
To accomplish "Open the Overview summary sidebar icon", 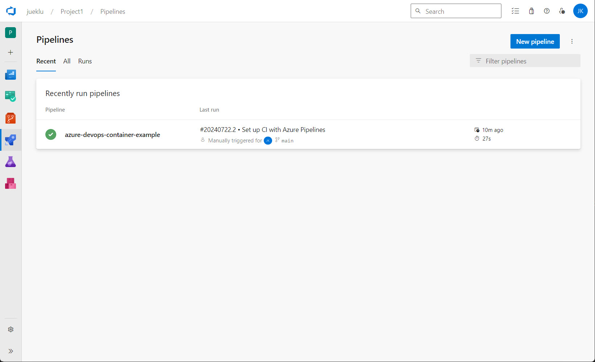I will pos(11,75).
